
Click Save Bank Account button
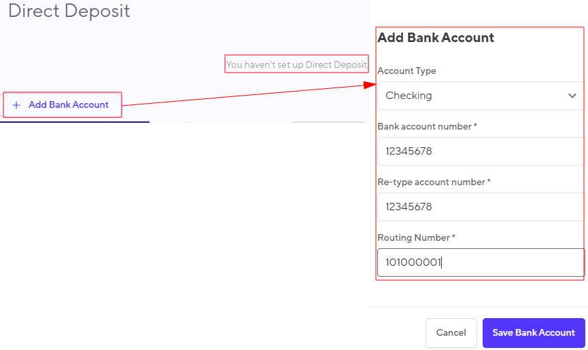(x=534, y=333)
